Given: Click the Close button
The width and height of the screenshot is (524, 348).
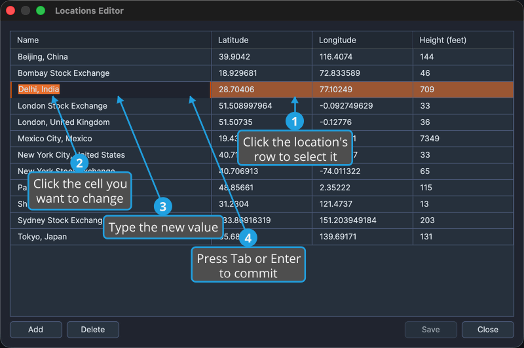Looking at the screenshot, I should 488,330.
